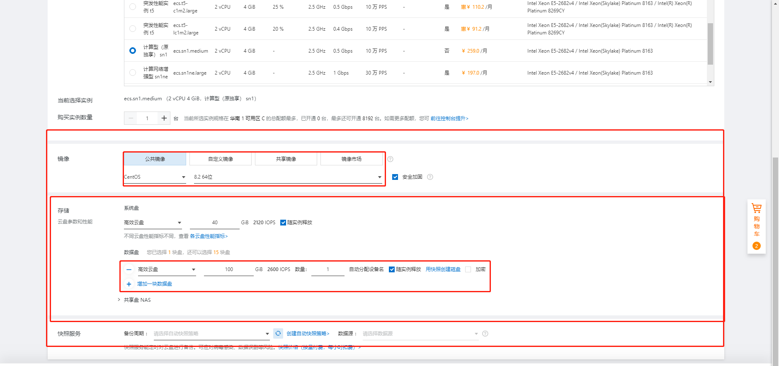
Task: Enable the 加密 checkbox for data disk
Action: [468, 269]
